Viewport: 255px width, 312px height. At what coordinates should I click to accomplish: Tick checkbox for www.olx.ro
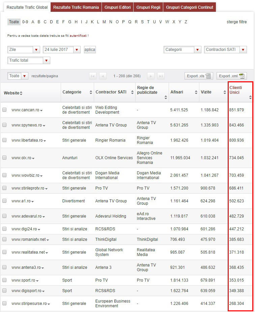coord(4,158)
